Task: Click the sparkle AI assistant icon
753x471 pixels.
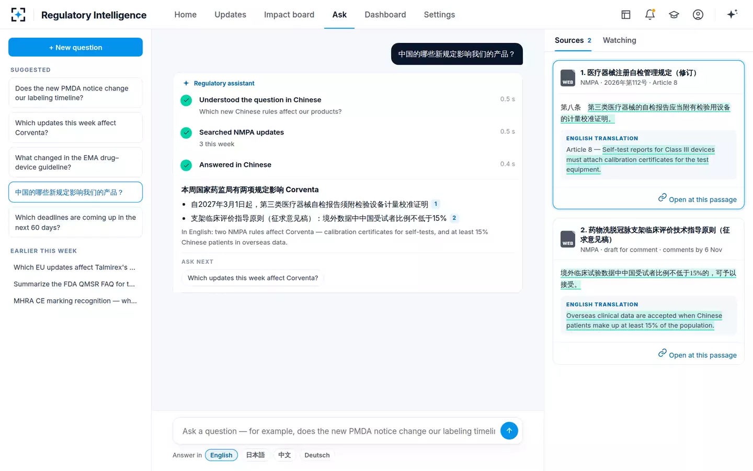Action: point(732,14)
